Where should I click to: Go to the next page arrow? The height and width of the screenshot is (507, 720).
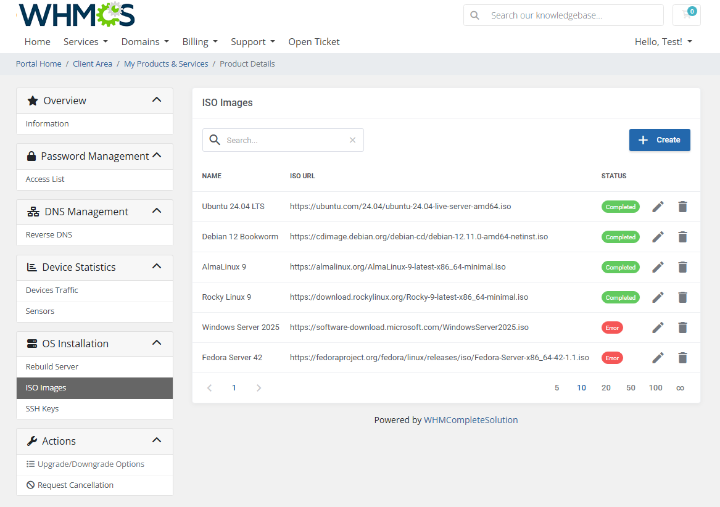pyautogui.click(x=259, y=388)
